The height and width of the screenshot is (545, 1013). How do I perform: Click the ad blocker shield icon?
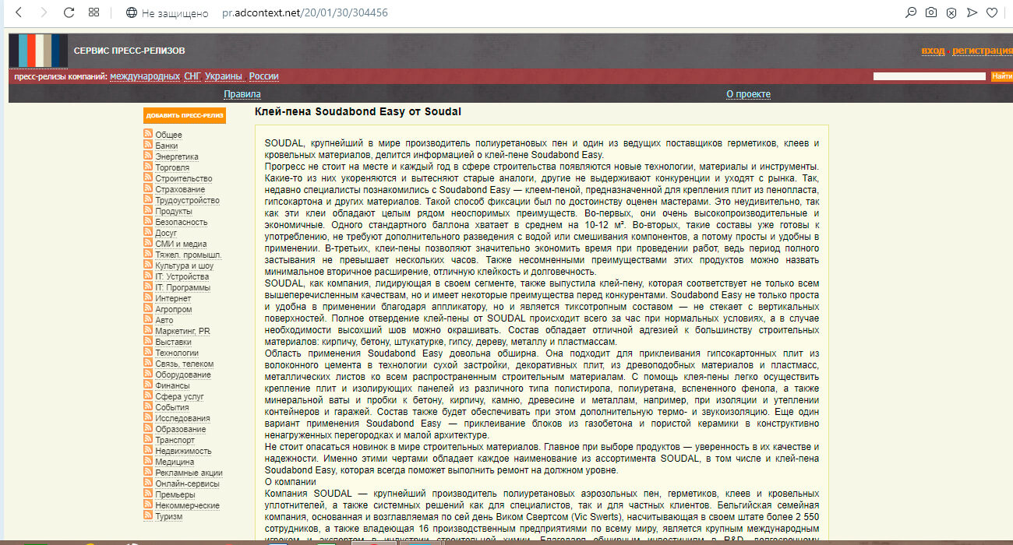951,12
